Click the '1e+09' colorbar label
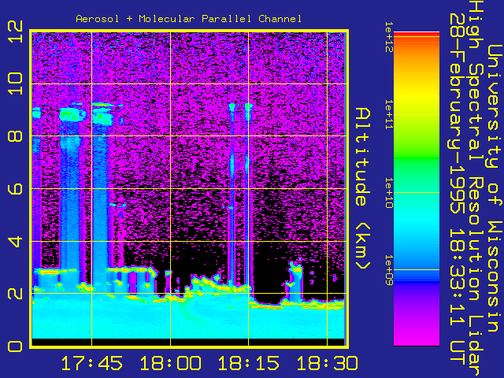Screen dimensions: 504x378 click(x=389, y=270)
